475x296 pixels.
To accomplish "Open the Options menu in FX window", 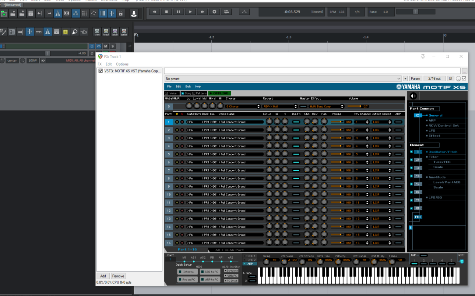I will coord(122,64).
